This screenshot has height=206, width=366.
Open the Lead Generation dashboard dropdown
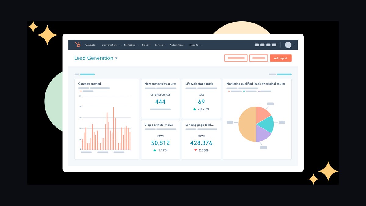tap(96, 58)
